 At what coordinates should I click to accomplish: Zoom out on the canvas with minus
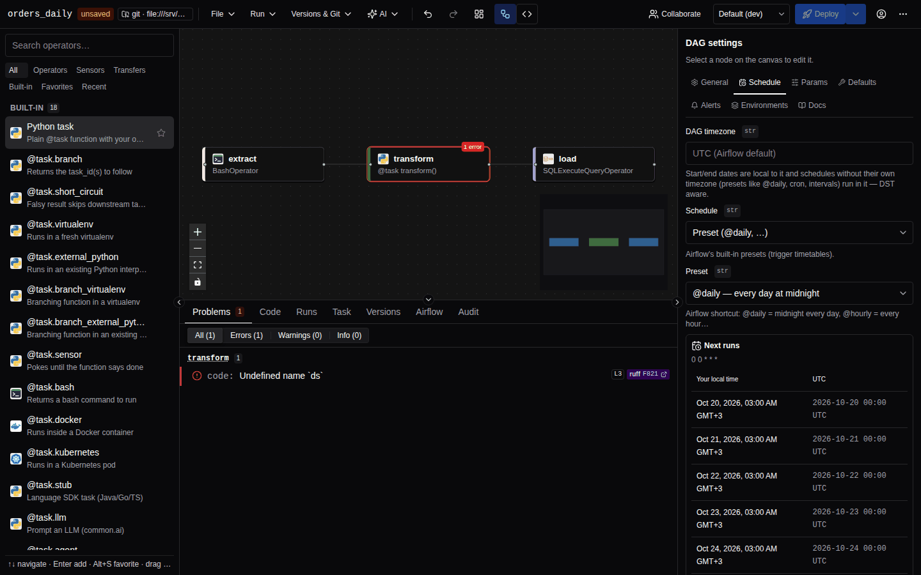pyautogui.click(x=198, y=249)
